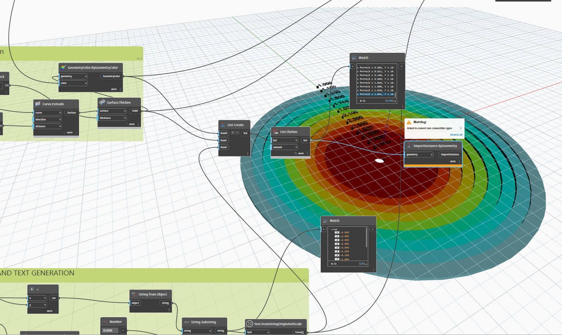This screenshot has width=562, height=335.
Task: Select the Surface.Thicken node icon
Action: [102, 102]
